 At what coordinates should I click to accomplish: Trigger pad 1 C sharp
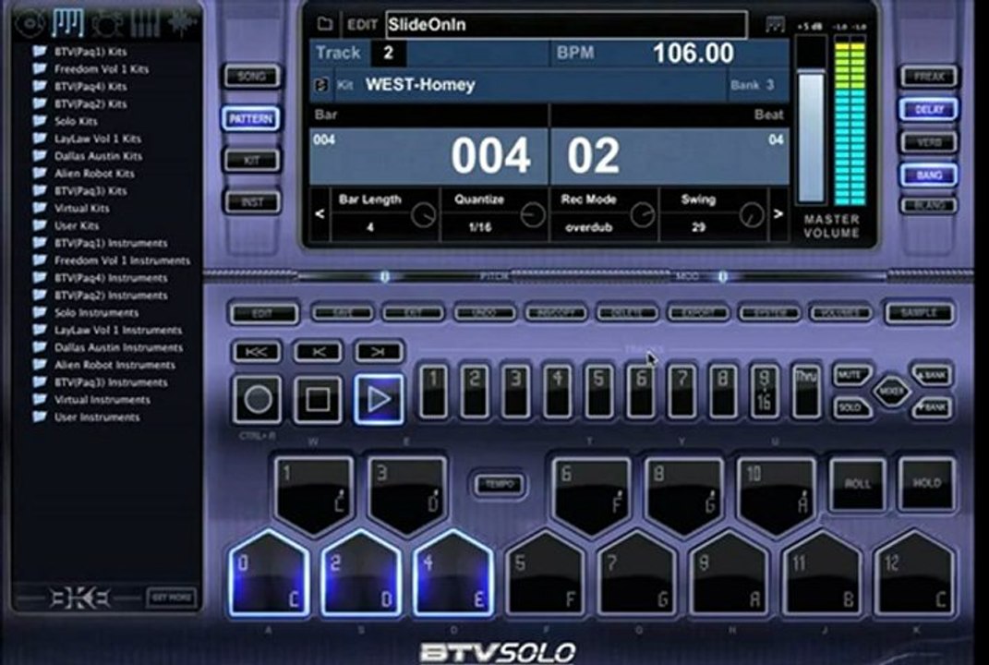pos(314,495)
